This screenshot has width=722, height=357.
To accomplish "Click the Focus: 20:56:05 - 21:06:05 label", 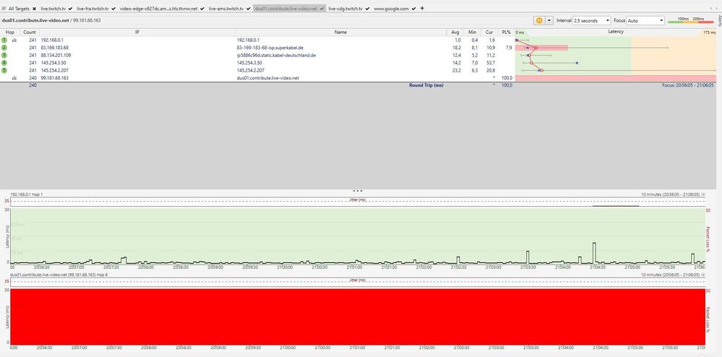I will pos(688,85).
